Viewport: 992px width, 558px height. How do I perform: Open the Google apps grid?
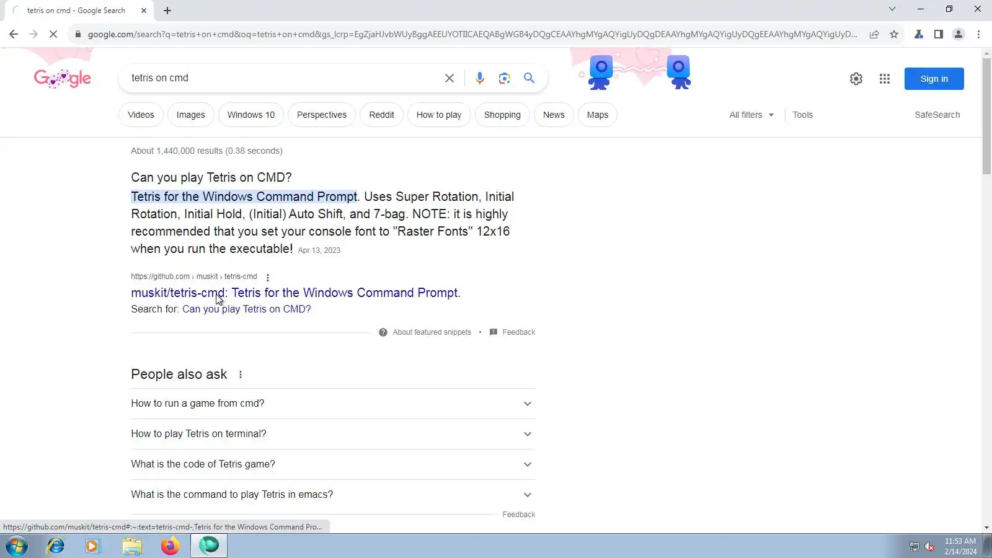[x=885, y=79]
